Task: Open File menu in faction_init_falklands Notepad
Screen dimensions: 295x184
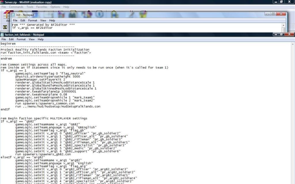Action: pos(4,39)
